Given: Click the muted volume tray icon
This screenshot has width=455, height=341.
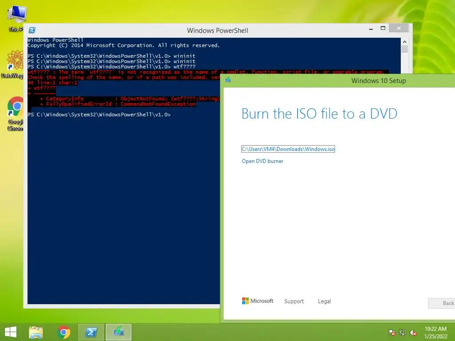Looking at the screenshot, I should click(x=413, y=333).
